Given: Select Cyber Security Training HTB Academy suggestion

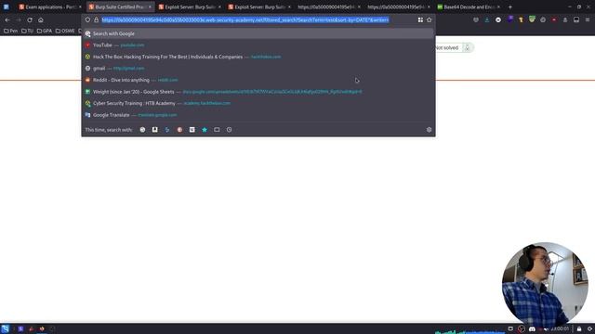Looking at the screenshot, I should (x=258, y=103).
